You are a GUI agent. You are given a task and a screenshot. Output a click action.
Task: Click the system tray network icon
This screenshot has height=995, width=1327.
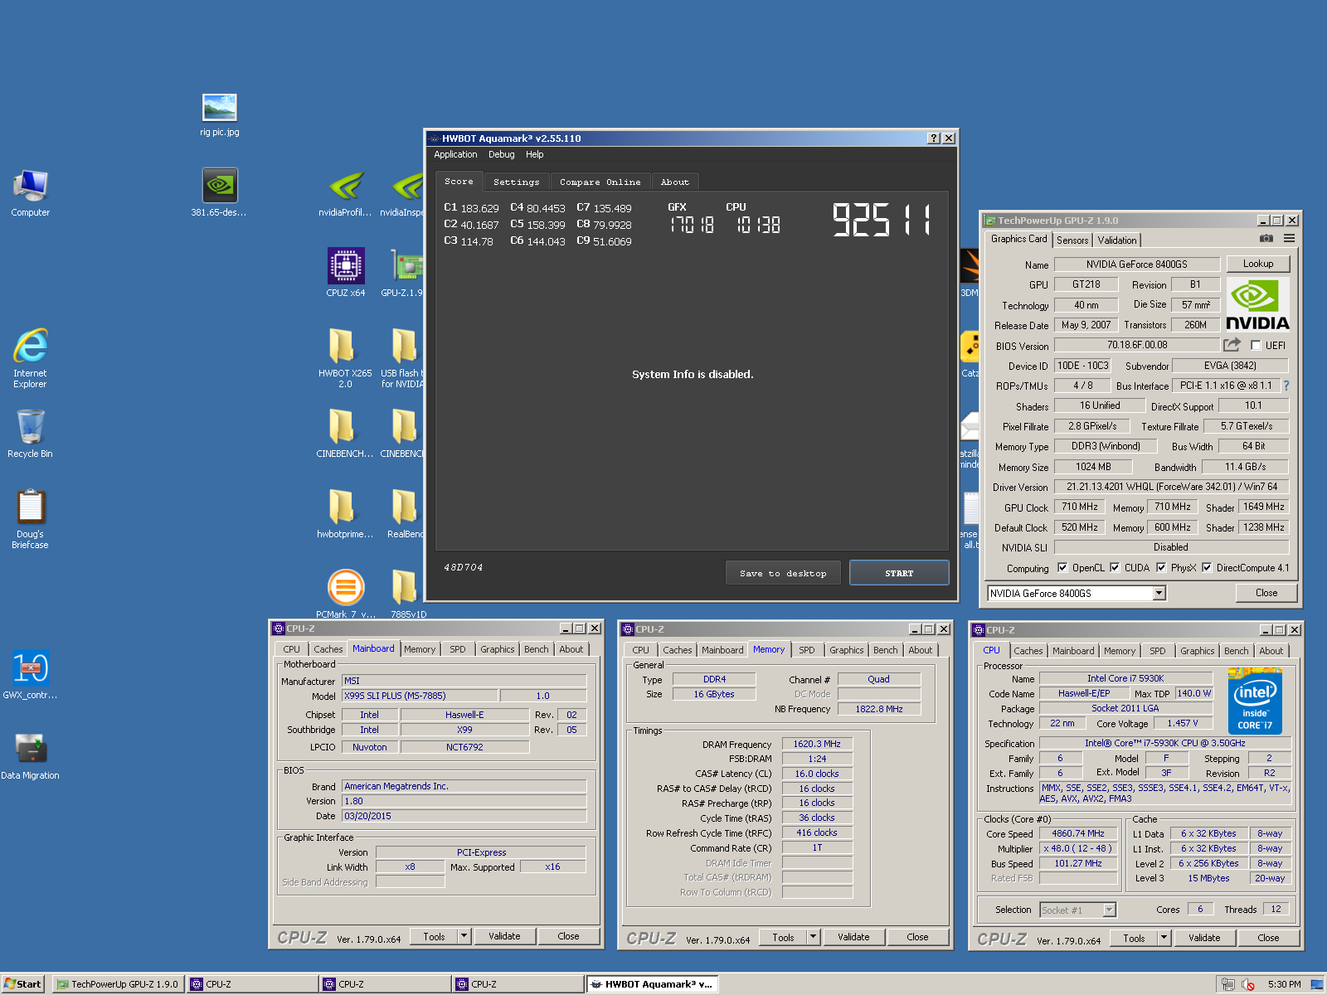pos(1228,984)
